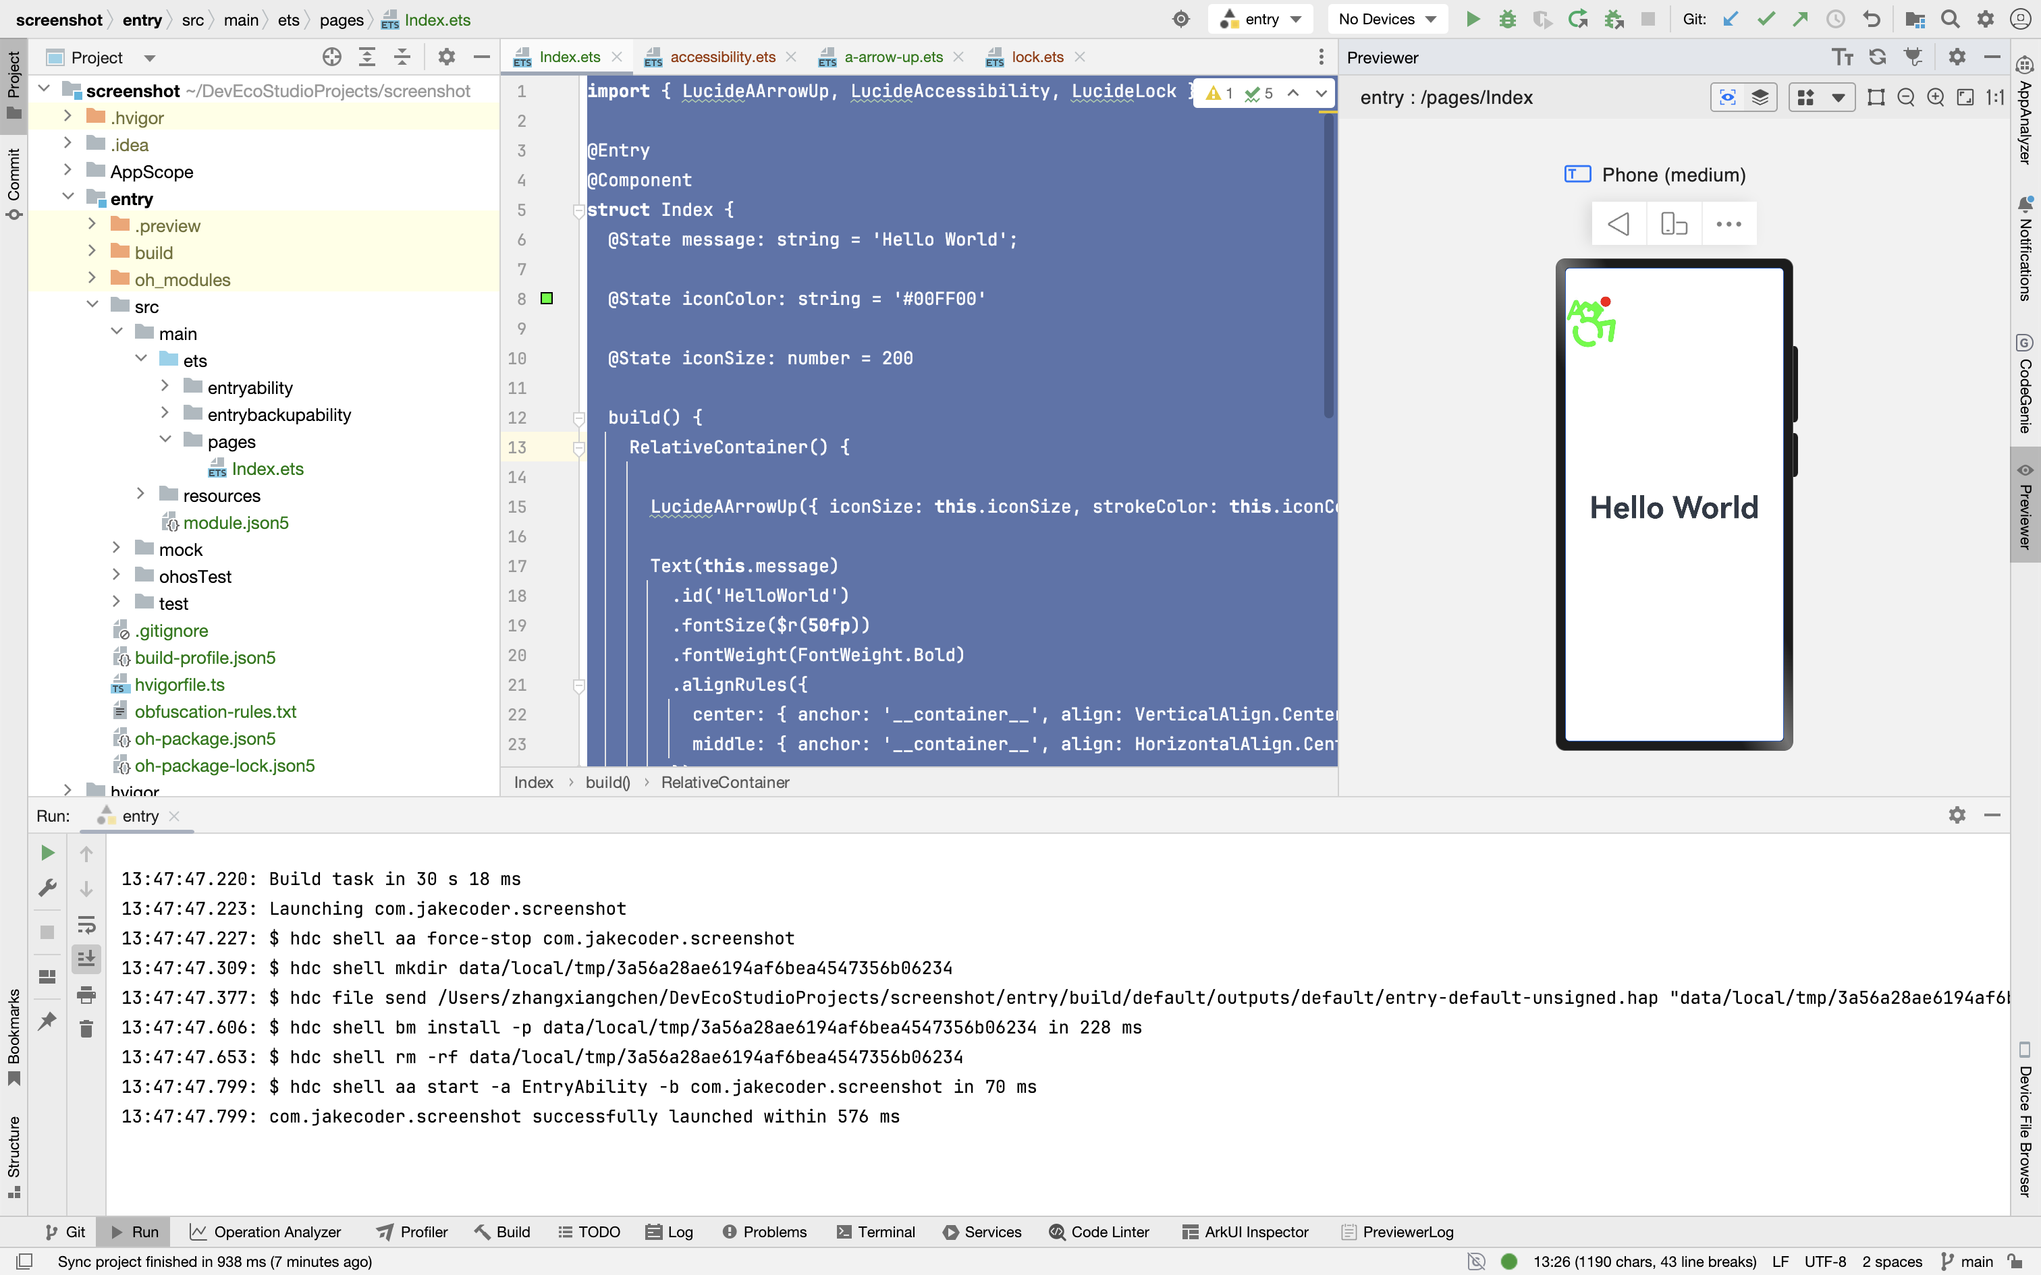Toggle multi-profile mode grid icon in Previewer
The image size is (2041, 1275).
[1805, 98]
